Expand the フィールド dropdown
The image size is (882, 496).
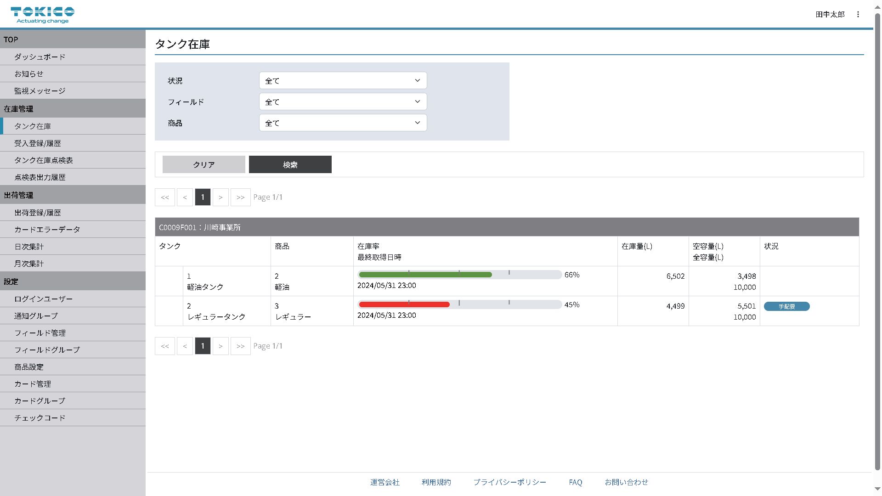tap(343, 102)
